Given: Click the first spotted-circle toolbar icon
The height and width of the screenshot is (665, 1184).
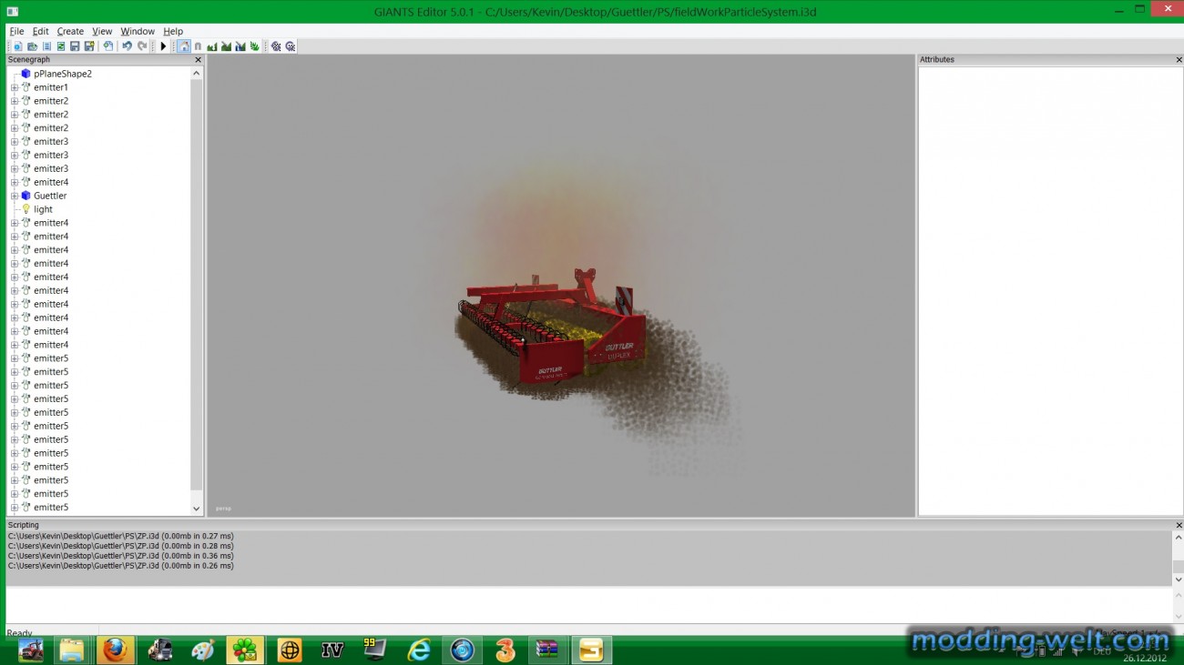Looking at the screenshot, I should [276, 46].
